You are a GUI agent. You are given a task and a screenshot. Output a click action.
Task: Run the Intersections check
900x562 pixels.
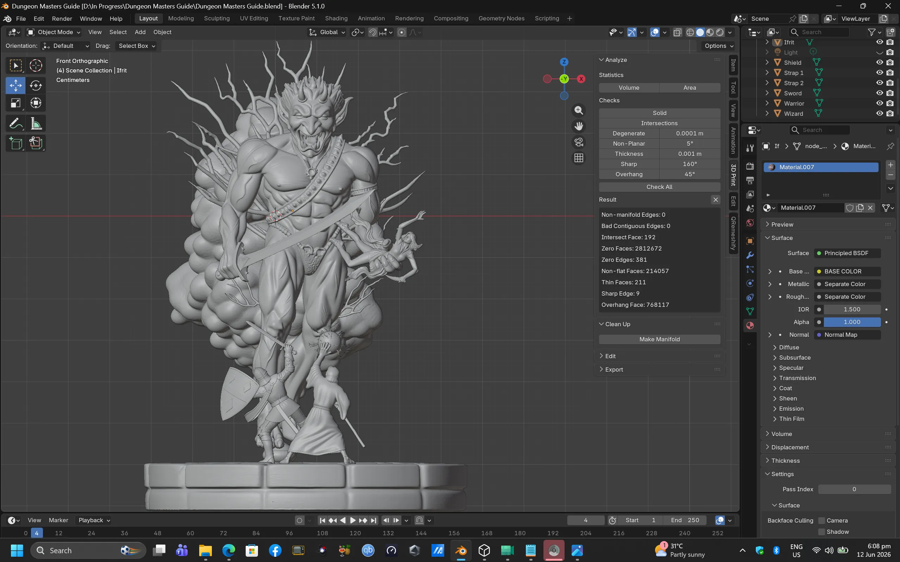tap(660, 124)
